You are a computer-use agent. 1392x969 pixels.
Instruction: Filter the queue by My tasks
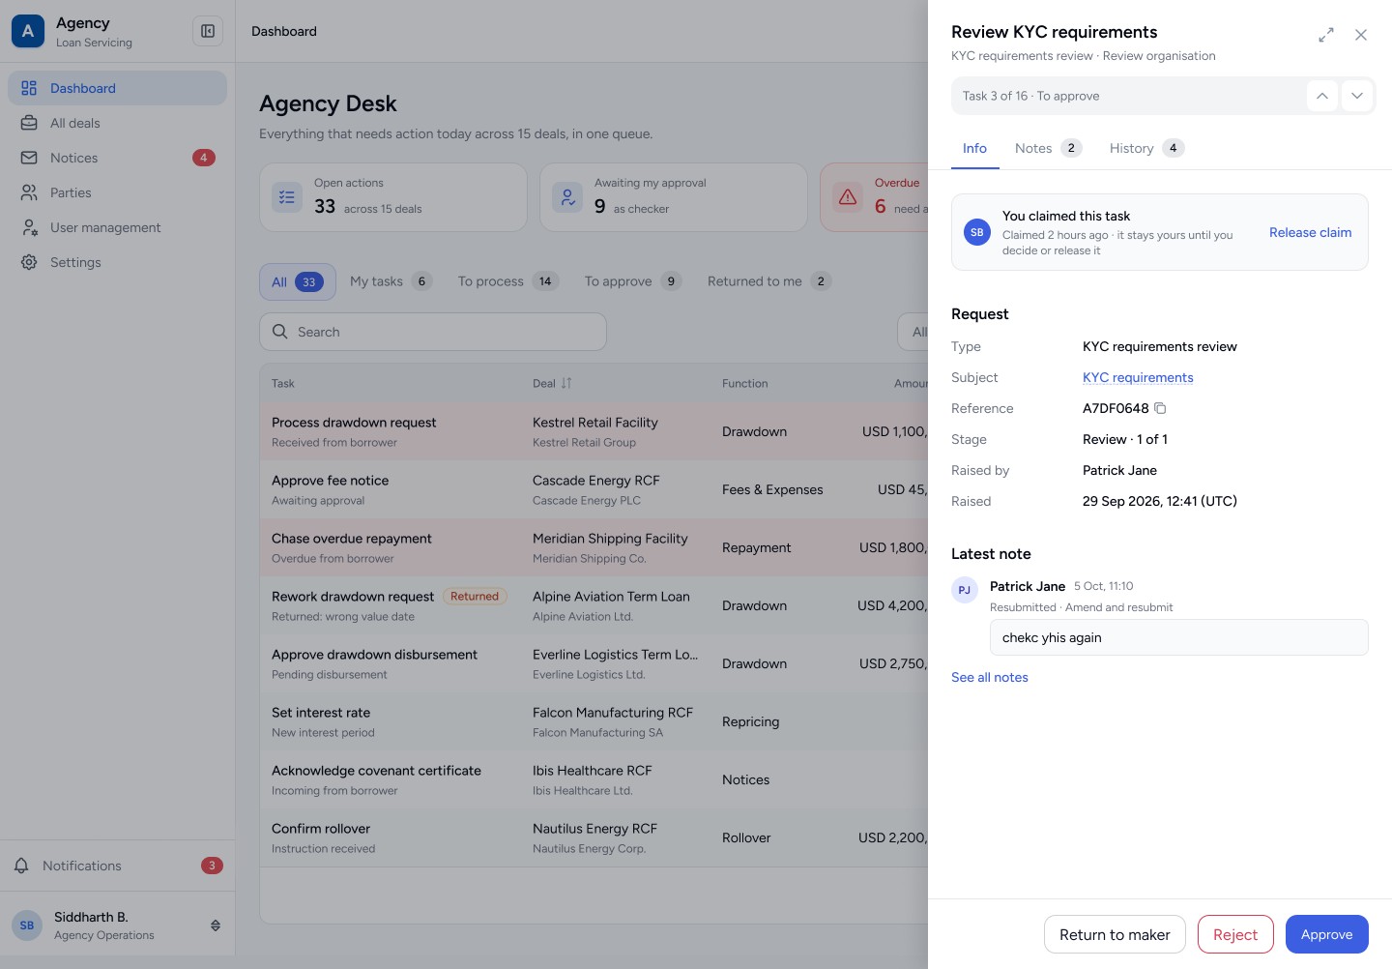(391, 281)
